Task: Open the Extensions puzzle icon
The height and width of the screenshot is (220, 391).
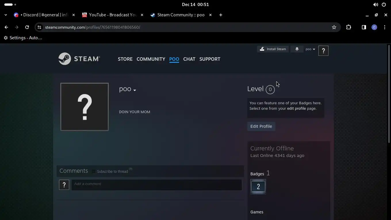Action: (348, 27)
